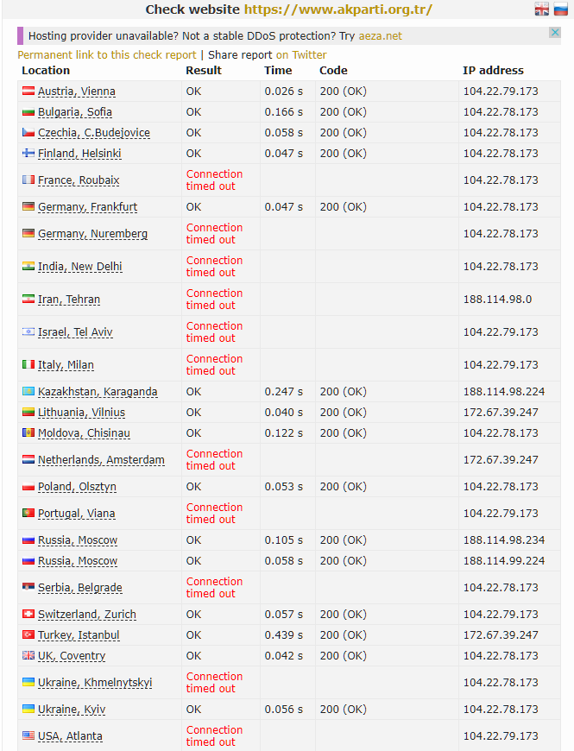Select the Germany, Frankfurt location
The width and height of the screenshot is (574, 751).
click(87, 207)
